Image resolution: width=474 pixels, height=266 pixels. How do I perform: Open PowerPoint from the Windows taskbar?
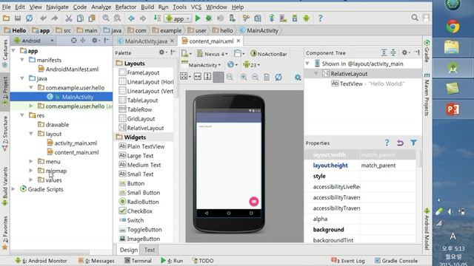pyautogui.click(x=453, y=109)
